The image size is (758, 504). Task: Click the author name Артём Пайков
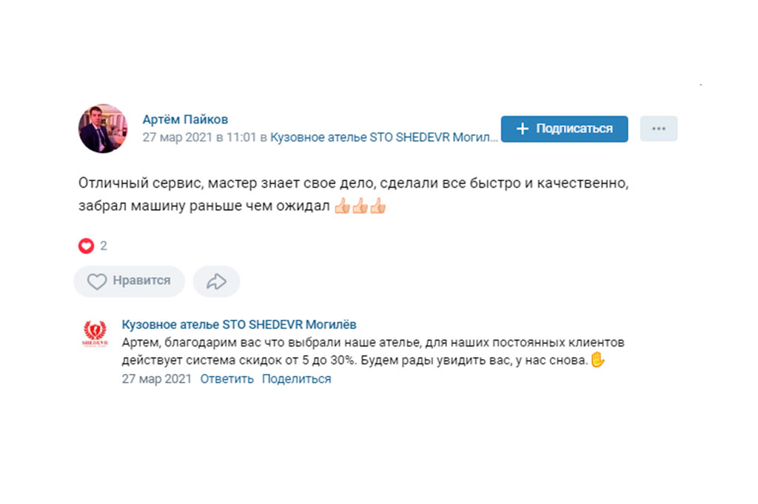click(185, 119)
